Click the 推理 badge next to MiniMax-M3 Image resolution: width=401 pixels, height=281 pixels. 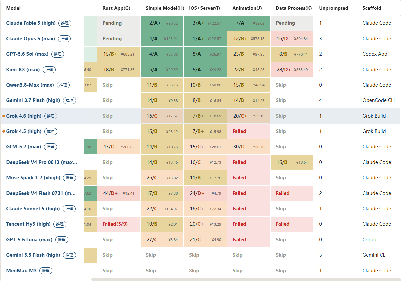coord(46,271)
